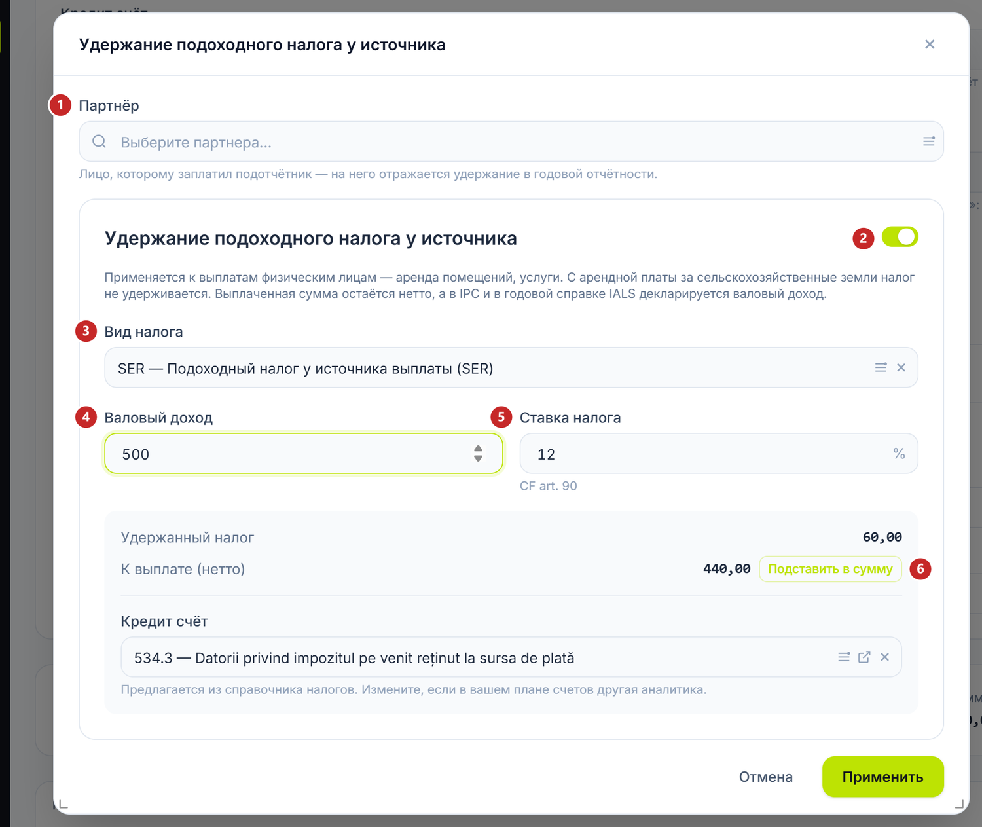This screenshot has height=827, width=982.
Task: Click Отмена to cancel
Action: pyautogui.click(x=765, y=777)
